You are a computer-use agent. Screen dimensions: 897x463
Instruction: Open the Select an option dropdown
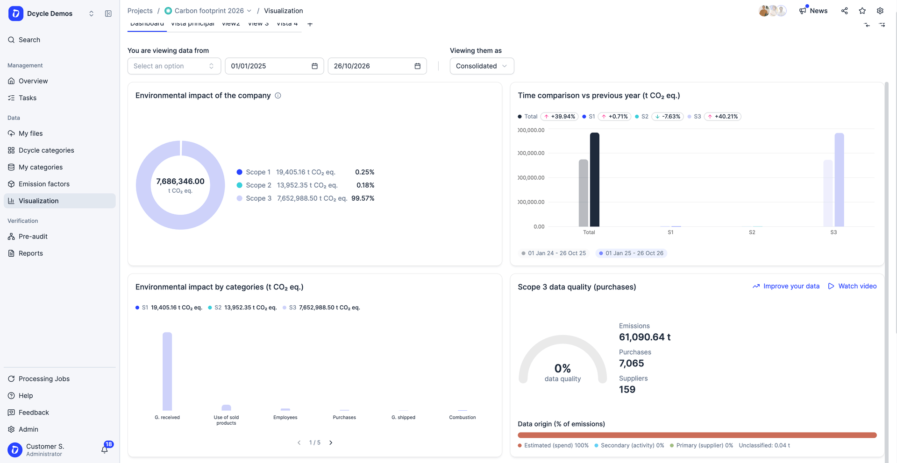click(174, 66)
